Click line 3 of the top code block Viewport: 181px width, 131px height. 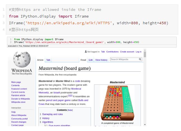(x=88, y=23)
